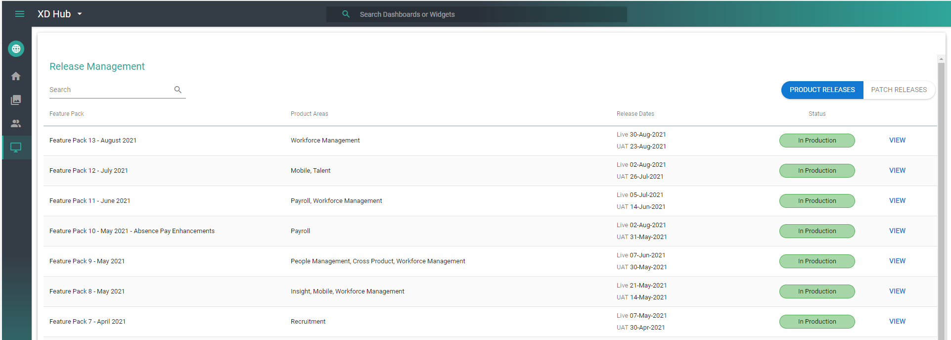The height and width of the screenshot is (340, 951).
Task: Click the Feature Pack column header
Action: pos(67,114)
